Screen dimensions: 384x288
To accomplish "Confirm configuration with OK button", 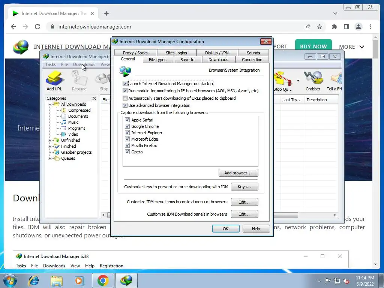I will (x=225, y=228).
